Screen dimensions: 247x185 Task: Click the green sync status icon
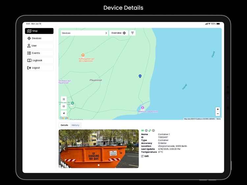[150, 131]
